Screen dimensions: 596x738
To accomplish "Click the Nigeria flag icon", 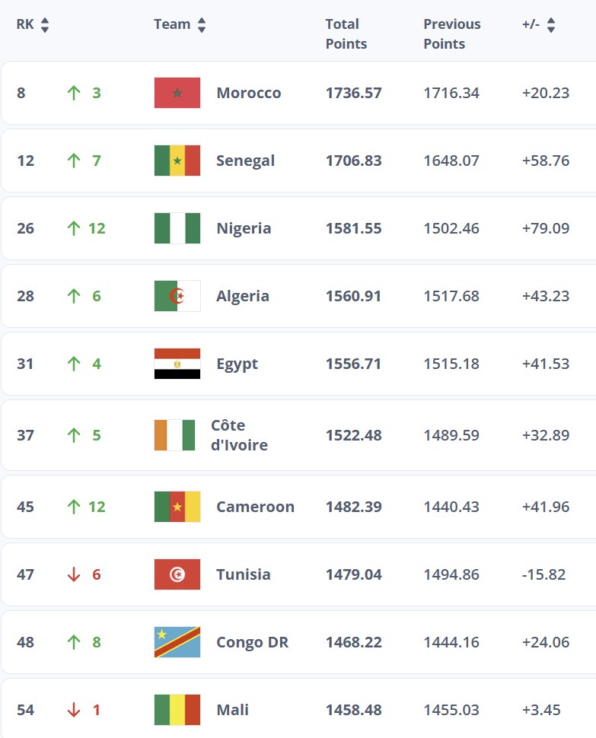I will [177, 228].
